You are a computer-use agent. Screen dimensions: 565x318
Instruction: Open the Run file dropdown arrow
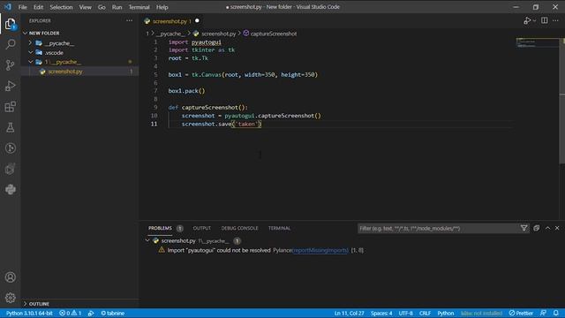pos(534,21)
